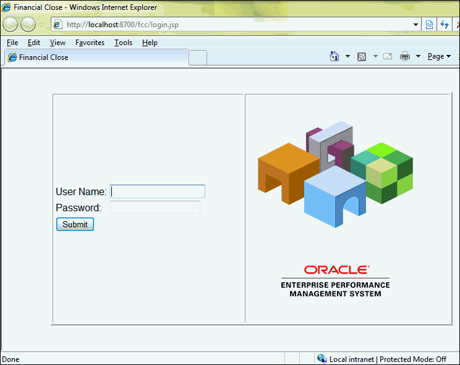Focus the User Name input field
The image size is (460, 365).
coord(157,191)
